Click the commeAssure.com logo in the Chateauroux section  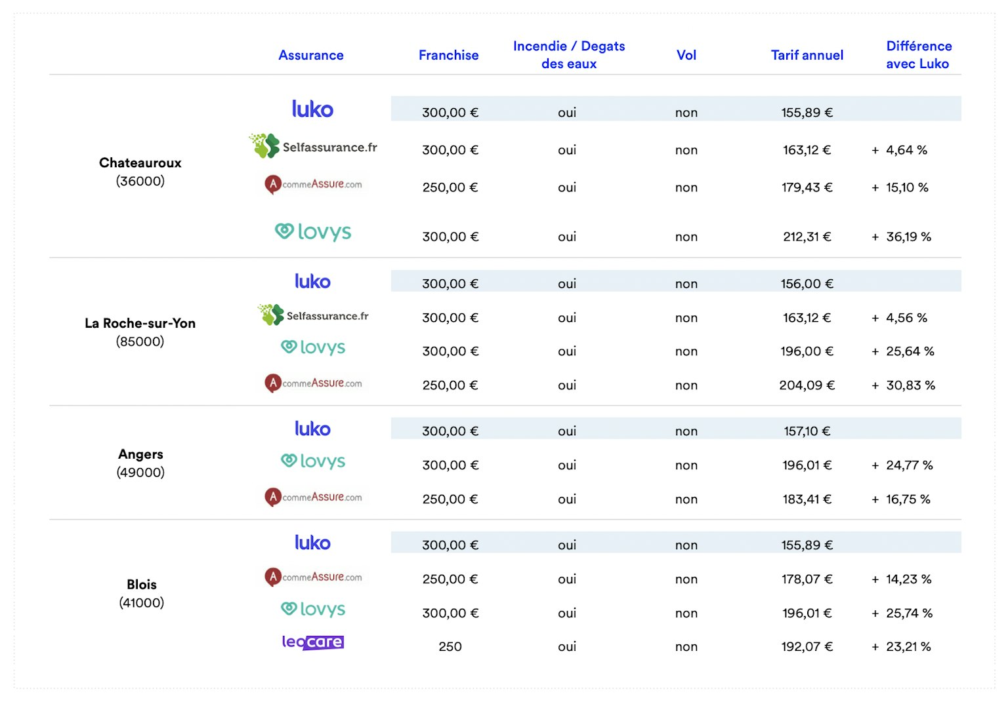314,184
